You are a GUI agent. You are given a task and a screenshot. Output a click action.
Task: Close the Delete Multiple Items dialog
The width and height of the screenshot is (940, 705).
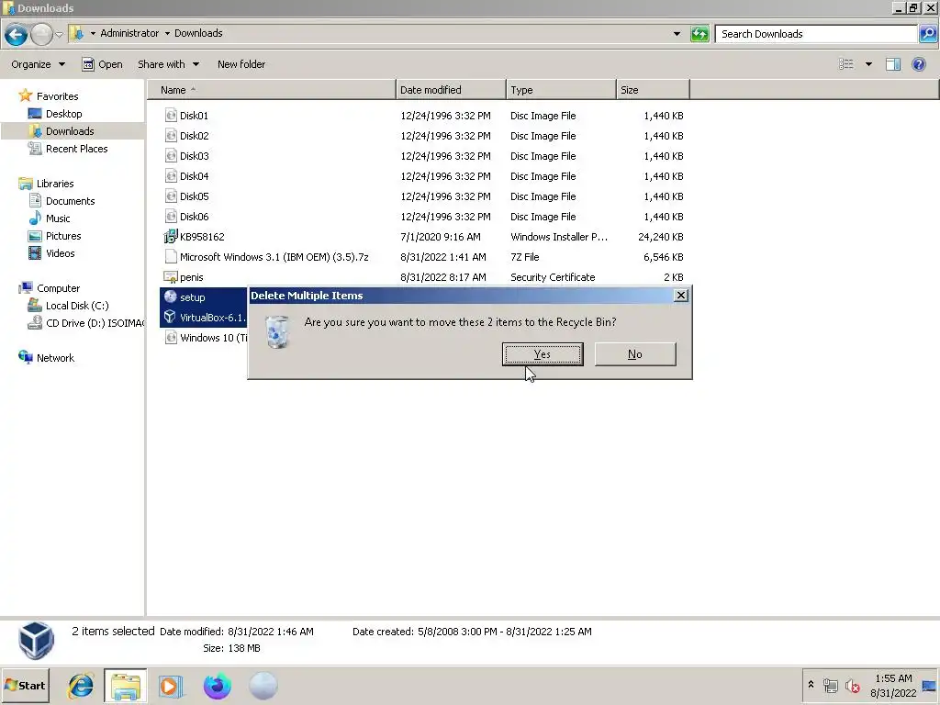coord(681,296)
